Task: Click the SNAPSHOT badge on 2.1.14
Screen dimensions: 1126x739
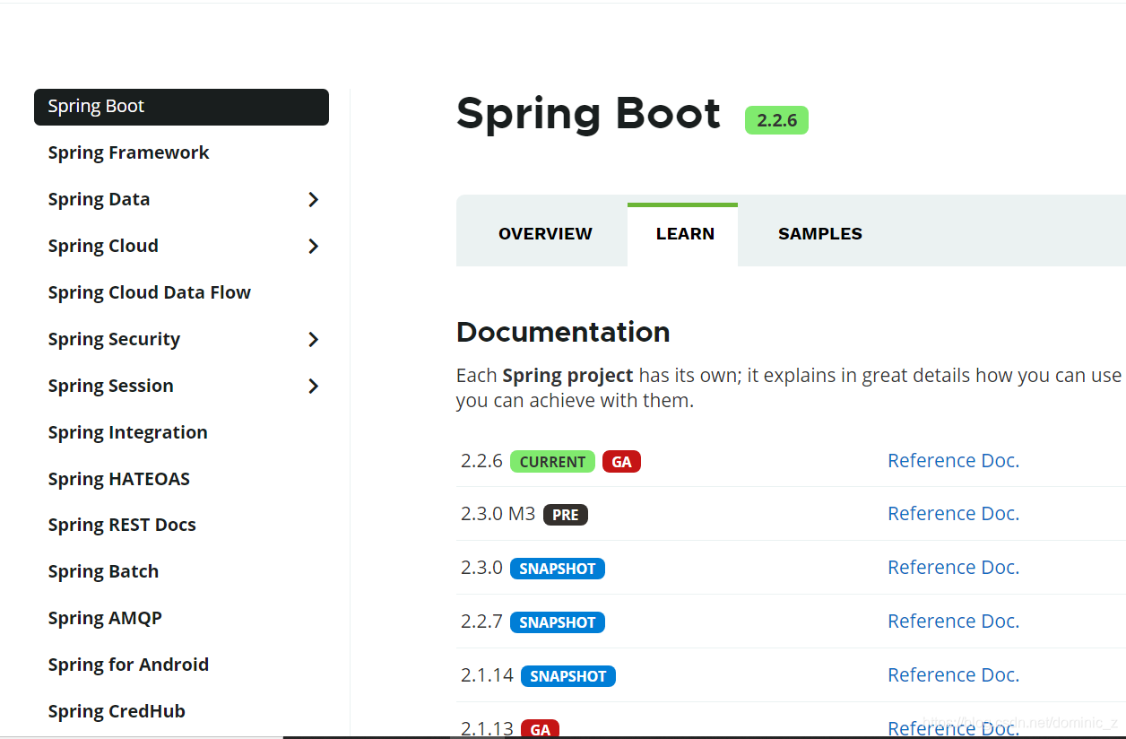Action: click(568, 676)
